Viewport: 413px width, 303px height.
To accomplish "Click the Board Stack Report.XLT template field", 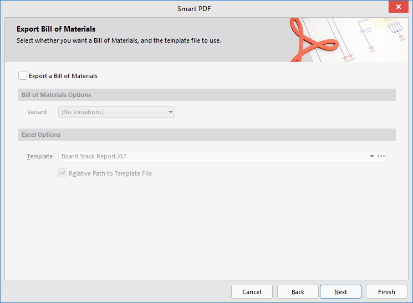I will click(211, 156).
